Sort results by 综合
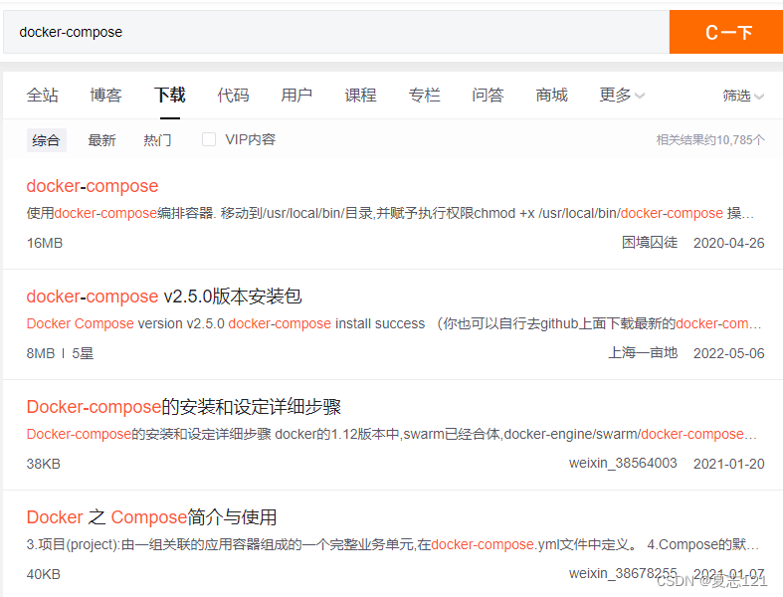Screen dimensions: 783x597 pos(46,140)
